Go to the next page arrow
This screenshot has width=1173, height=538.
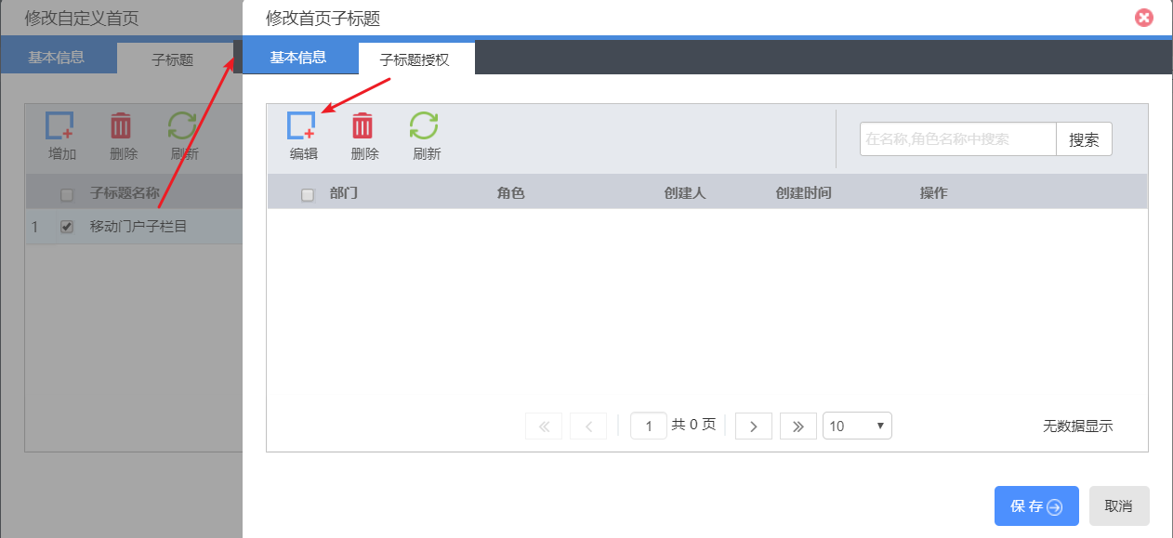[754, 426]
